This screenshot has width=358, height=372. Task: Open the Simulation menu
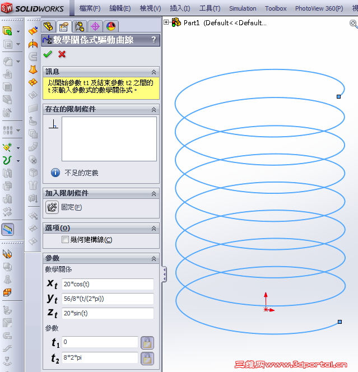point(243,8)
